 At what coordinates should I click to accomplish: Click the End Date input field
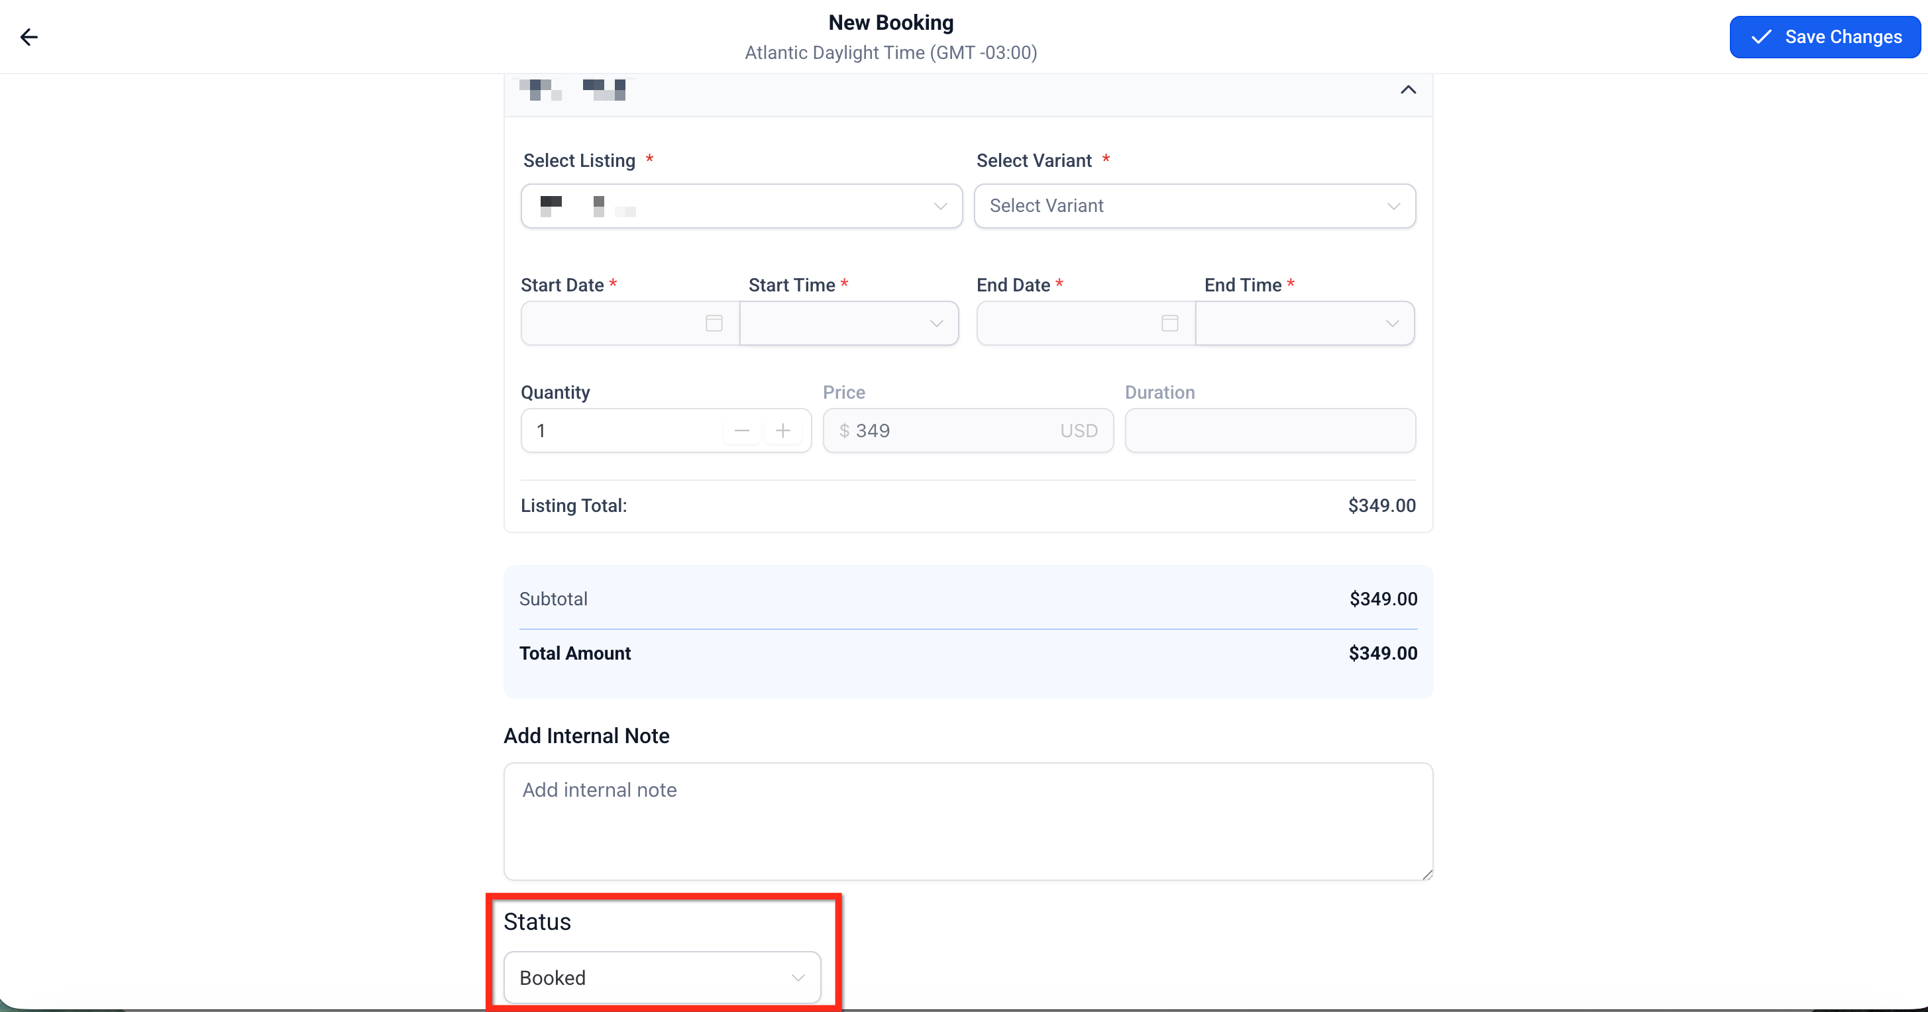[x=1067, y=323]
